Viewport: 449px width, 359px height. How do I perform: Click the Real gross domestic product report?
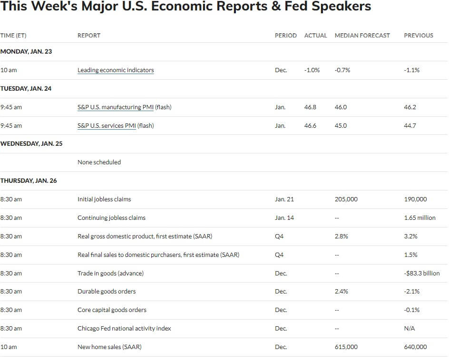click(145, 236)
